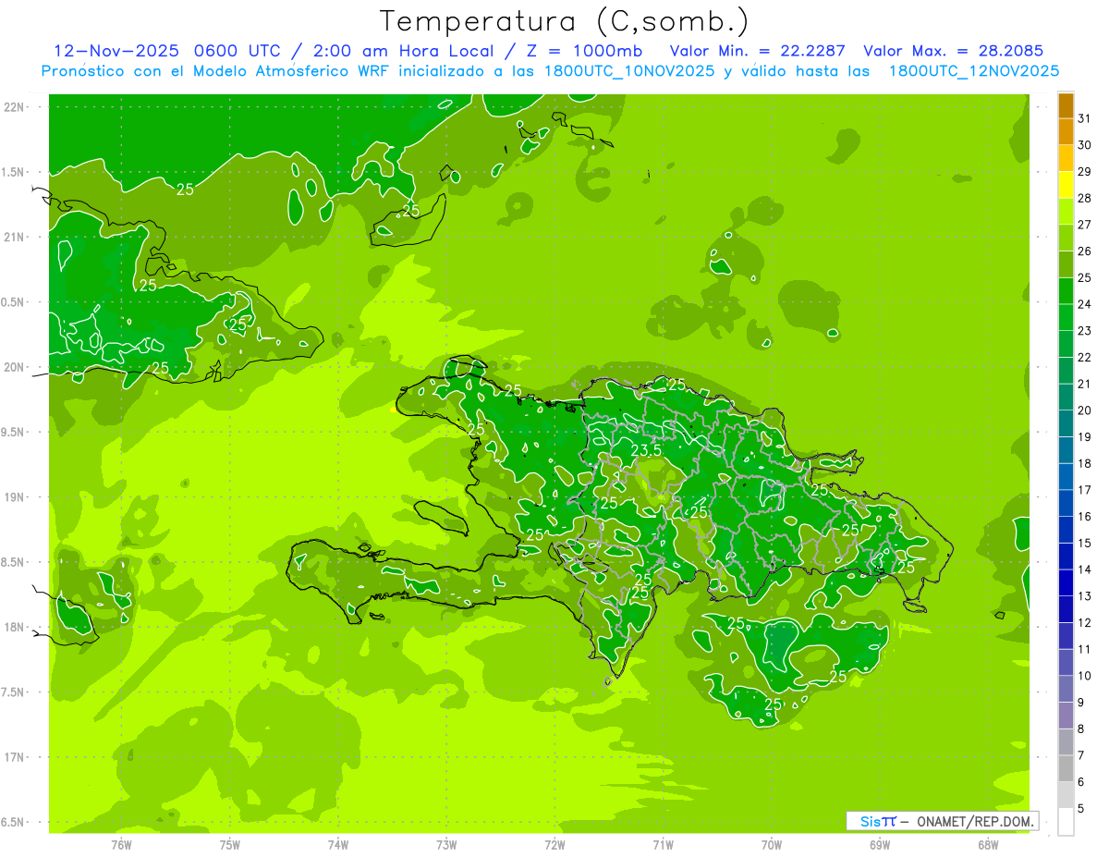Click the 68W longitude axis label
This screenshot has height=857, width=1109.
point(988,844)
